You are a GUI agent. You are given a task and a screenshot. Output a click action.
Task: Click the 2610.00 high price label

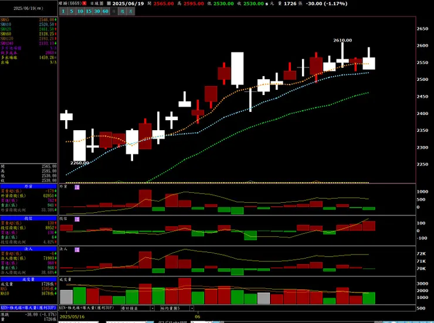click(x=343, y=40)
